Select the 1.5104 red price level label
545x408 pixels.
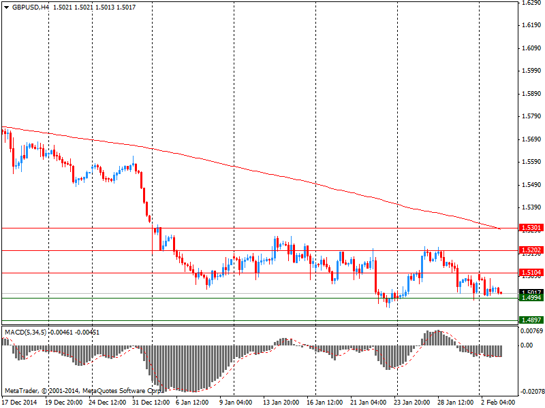click(x=531, y=273)
